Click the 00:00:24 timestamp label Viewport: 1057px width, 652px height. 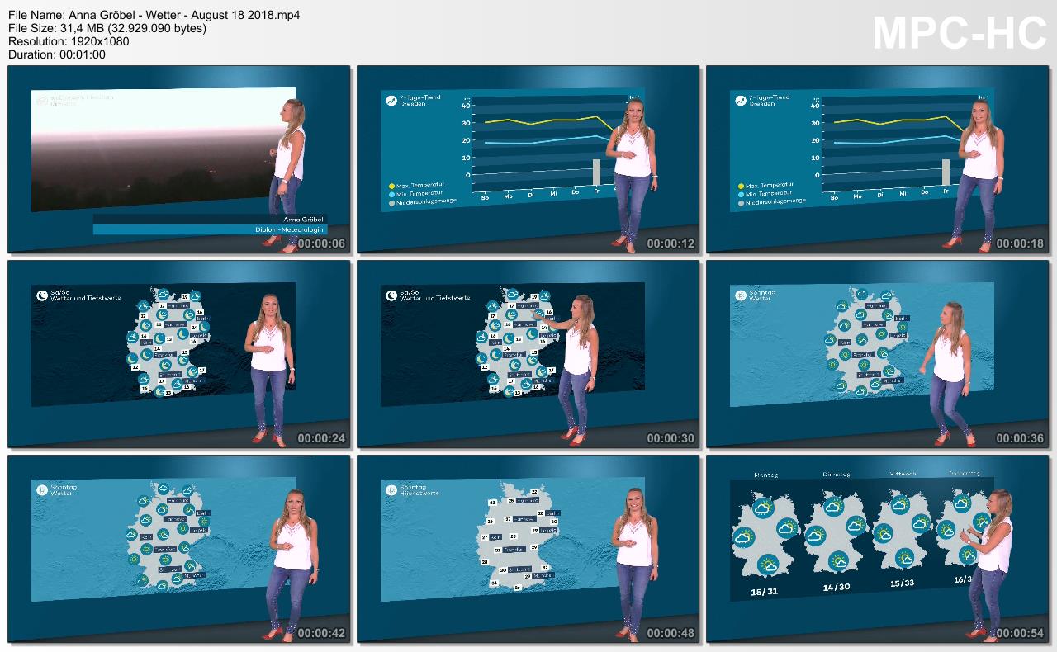321,439
